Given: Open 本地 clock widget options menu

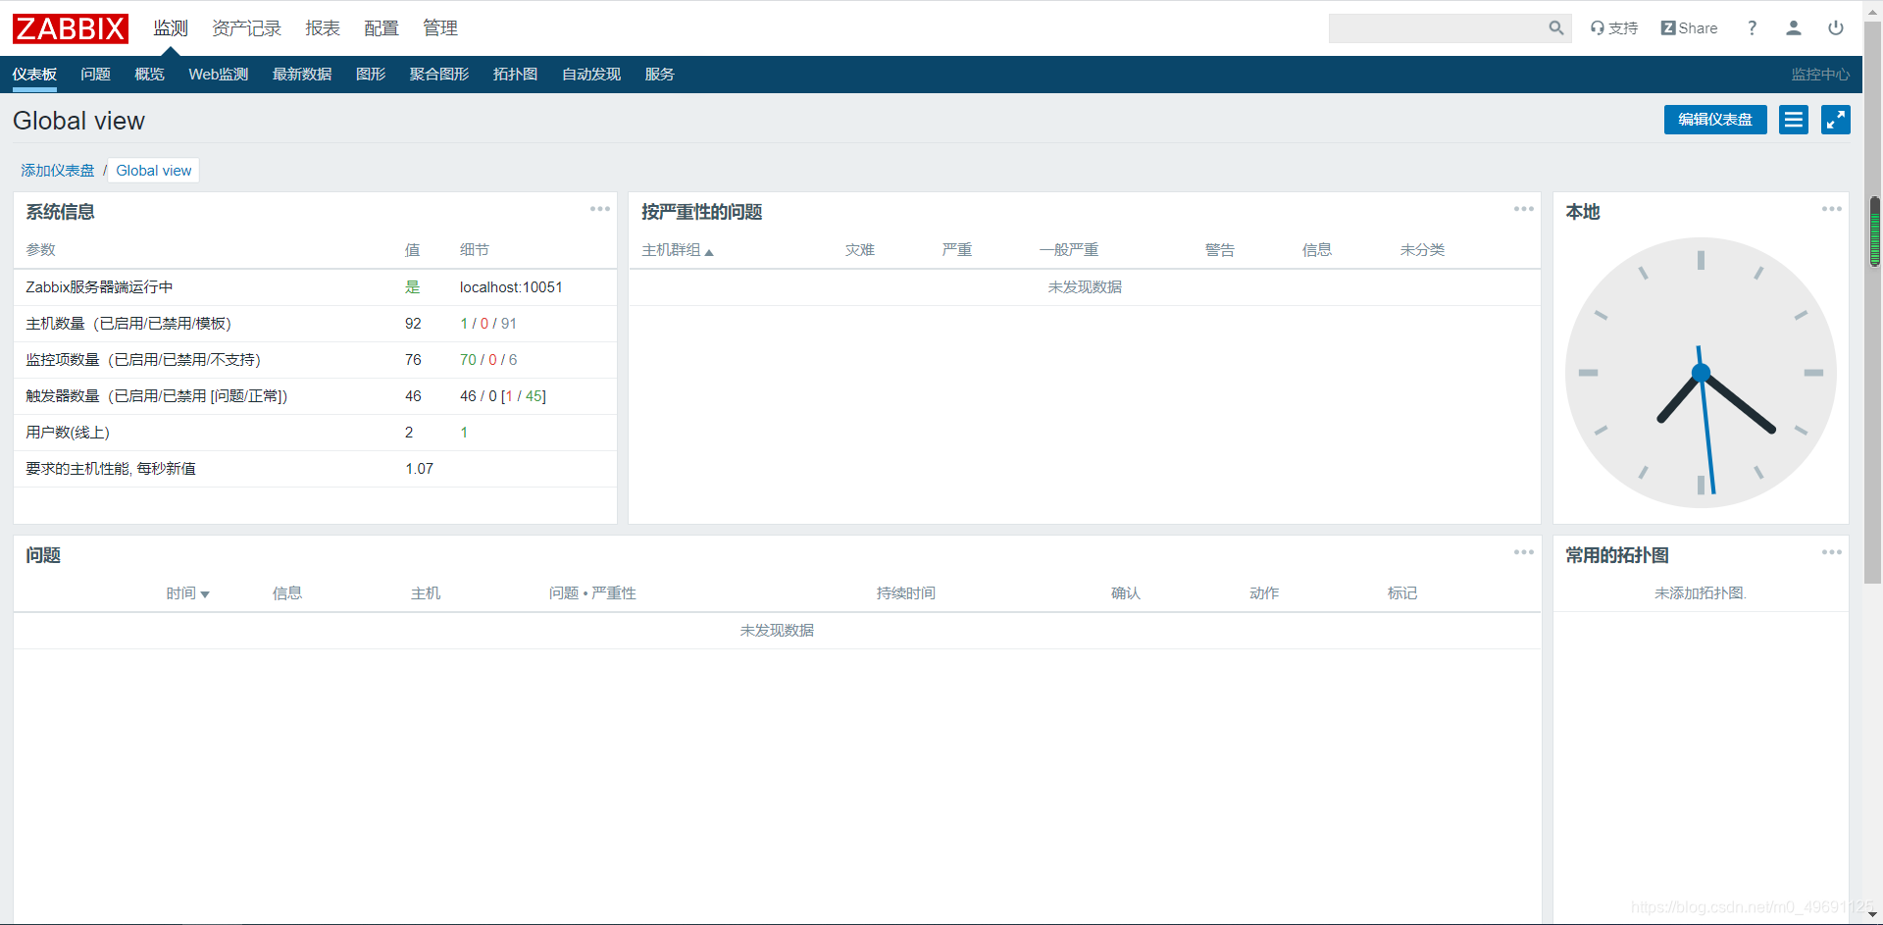Looking at the screenshot, I should click(1832, 209).
